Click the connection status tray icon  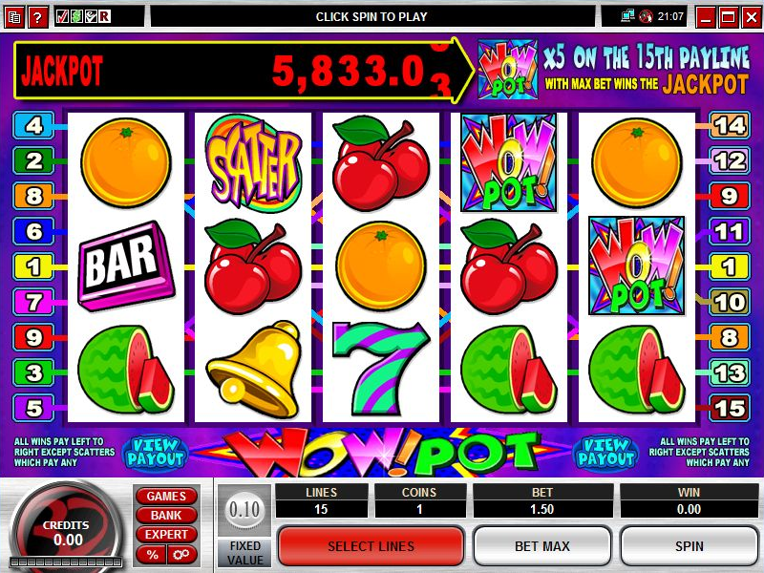627,16
